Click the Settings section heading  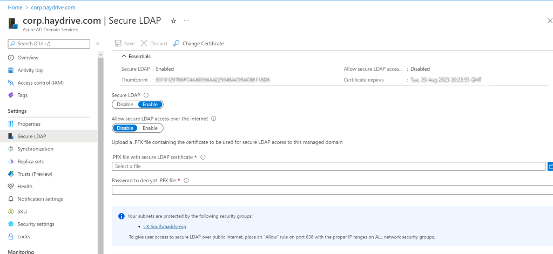point(17,111)
